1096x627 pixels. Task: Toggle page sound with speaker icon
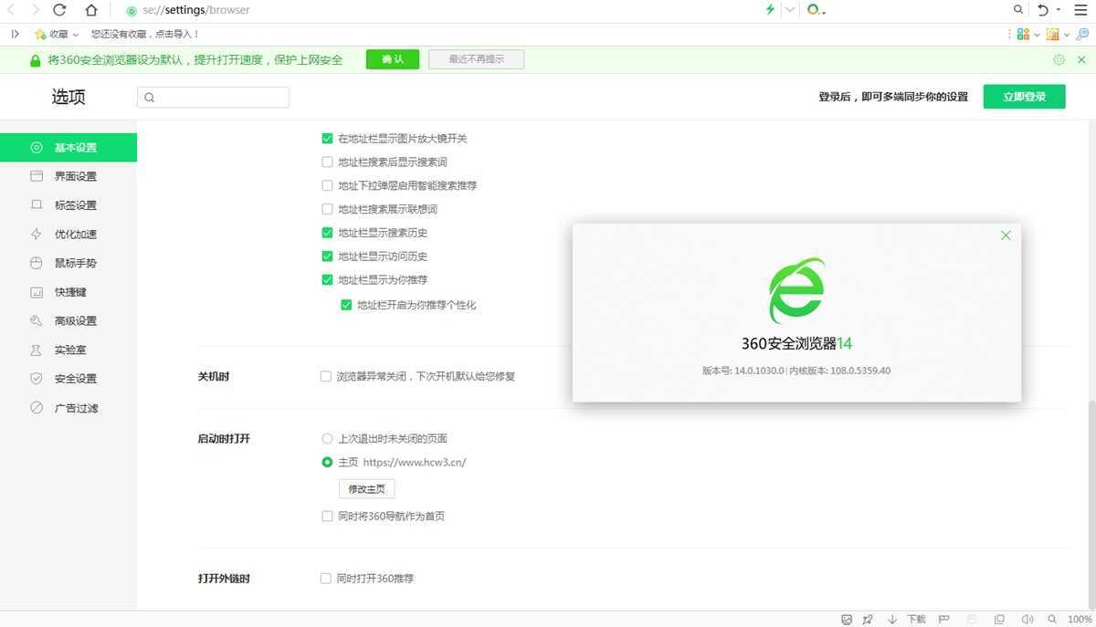pyautogui.click(x=1027, y=620)
